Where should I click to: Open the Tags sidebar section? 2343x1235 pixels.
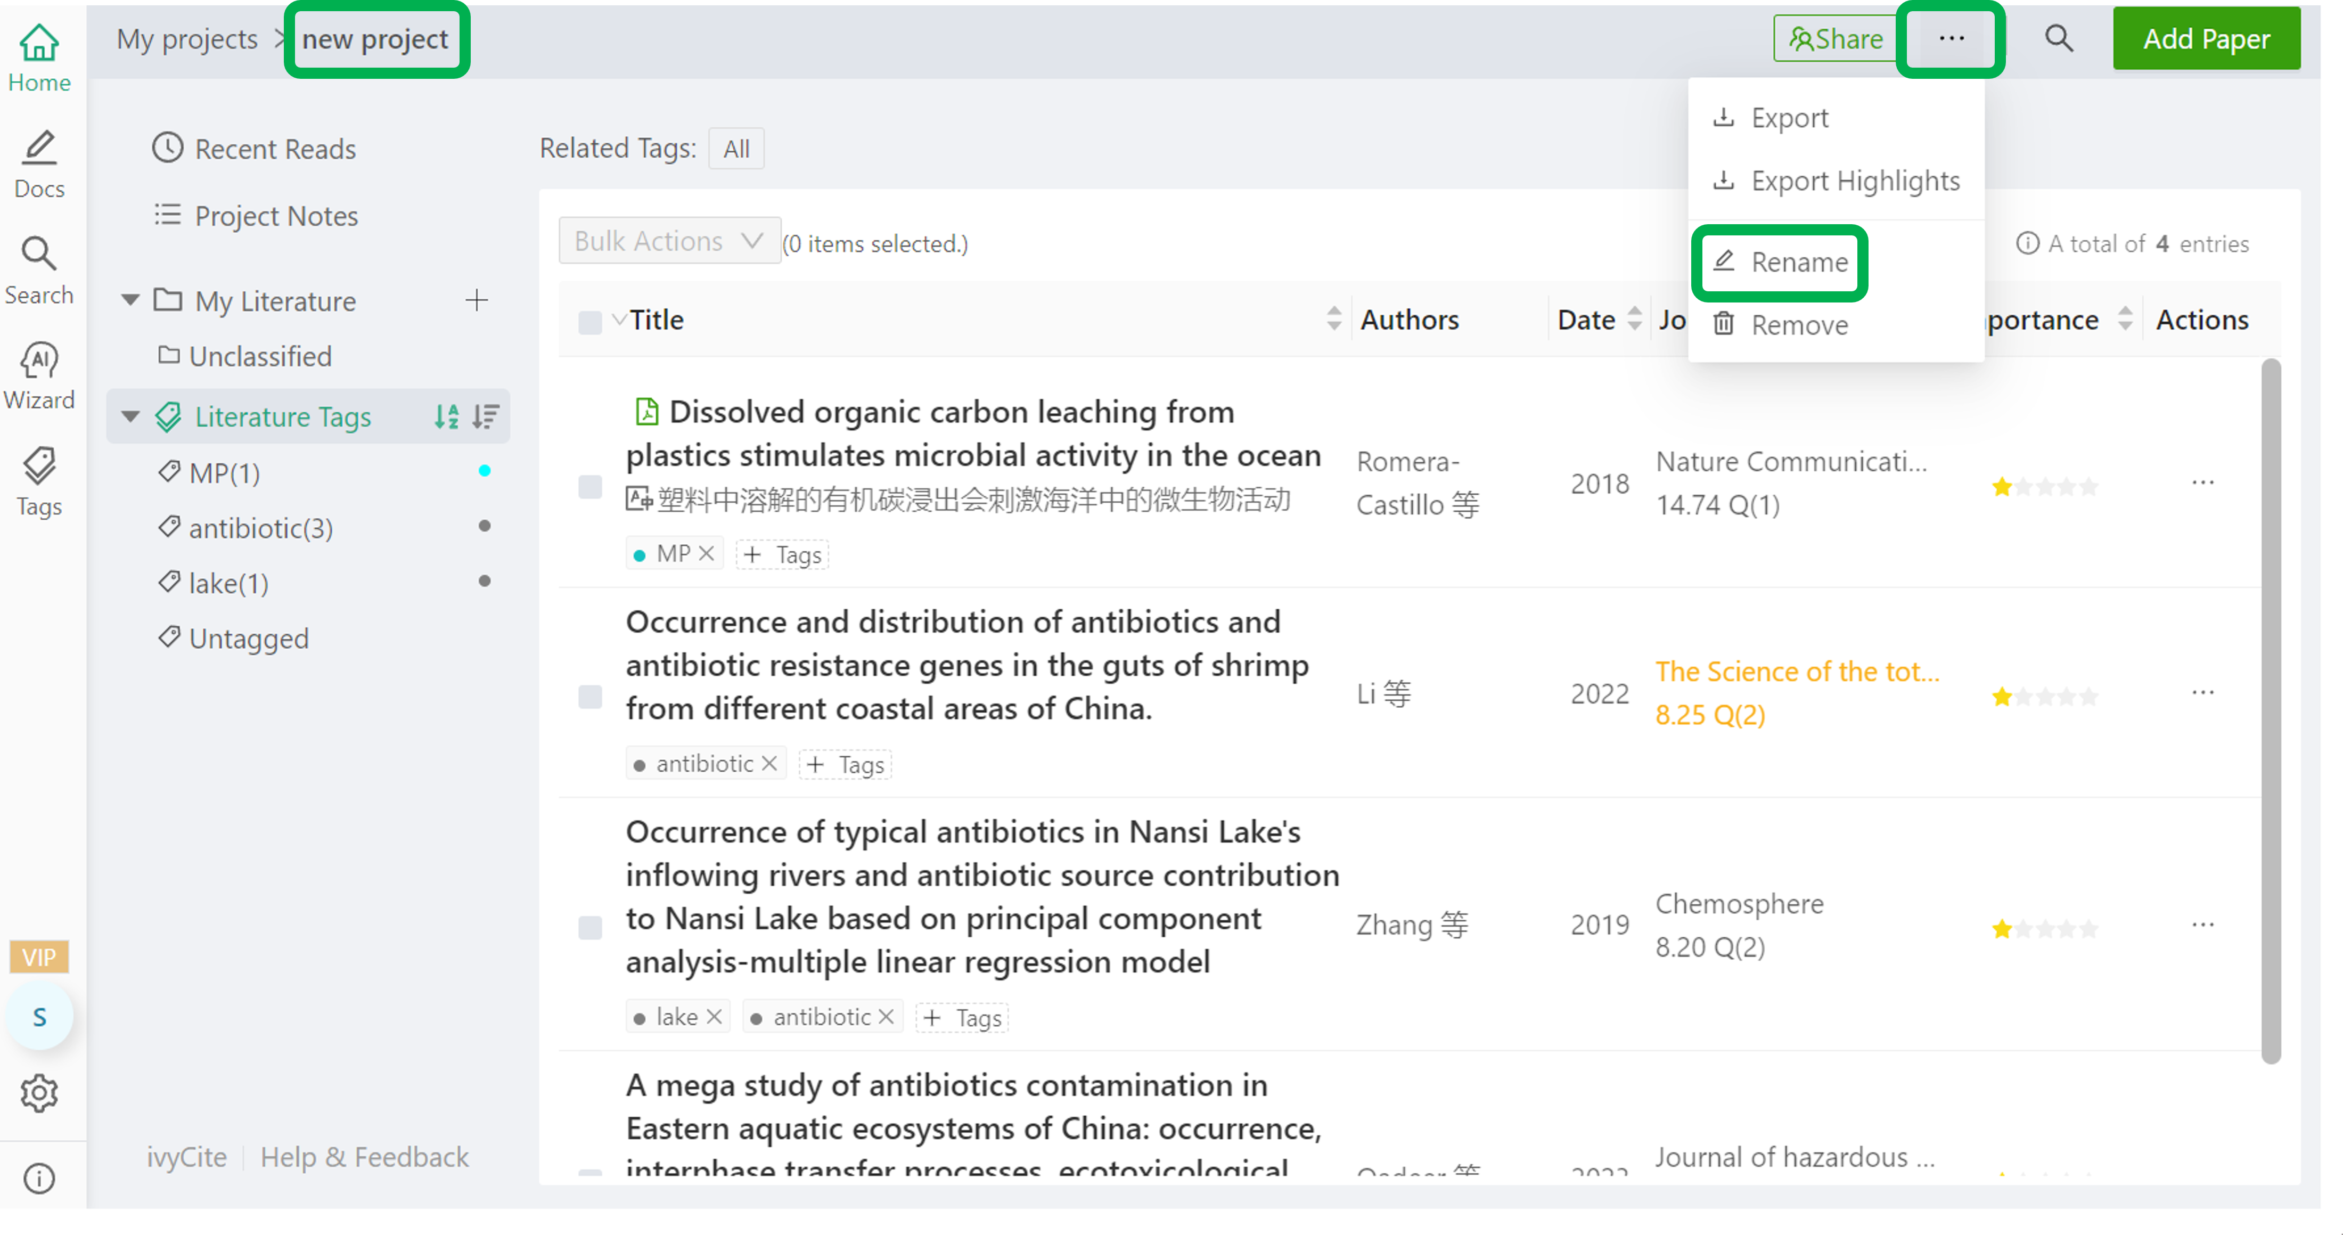[x=39, y=483]
